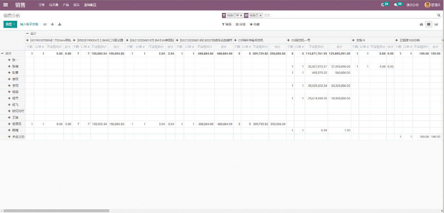Toggle the pivot table view button
The width and height of the screenshot is (444, 213).
tap(428, 24)
